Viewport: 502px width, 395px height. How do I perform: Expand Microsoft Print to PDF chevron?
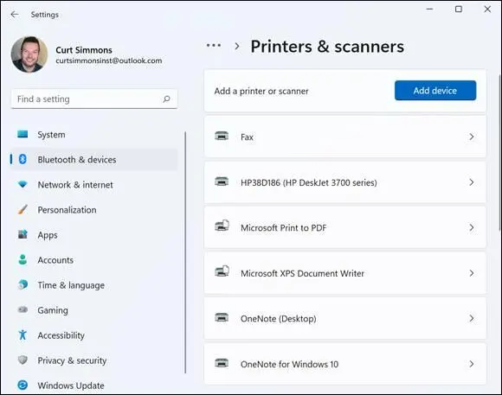471,227
